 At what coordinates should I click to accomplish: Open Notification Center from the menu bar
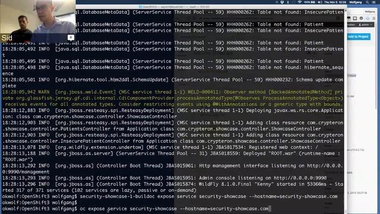pos(374,2)
